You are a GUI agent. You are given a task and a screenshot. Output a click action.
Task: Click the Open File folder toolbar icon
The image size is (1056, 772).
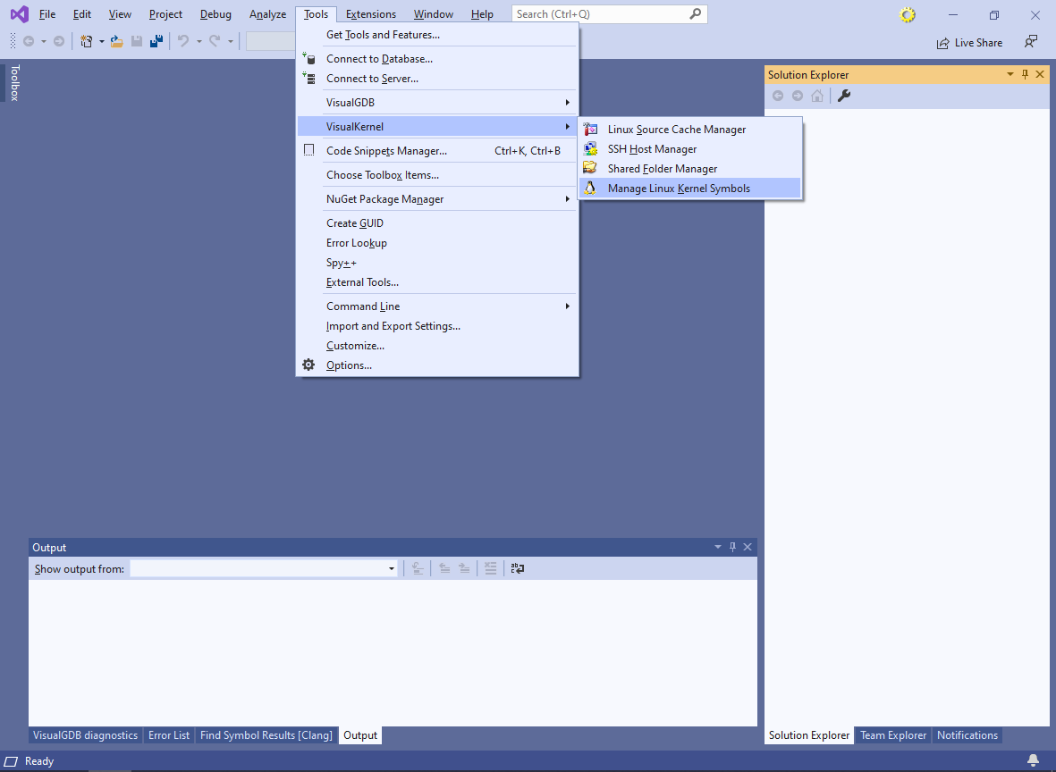click(x=116, y=42)
